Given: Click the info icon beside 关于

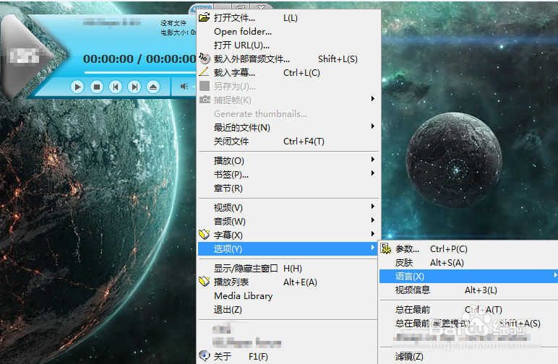Looking at the screenshot, I should (x=205, y=356).
